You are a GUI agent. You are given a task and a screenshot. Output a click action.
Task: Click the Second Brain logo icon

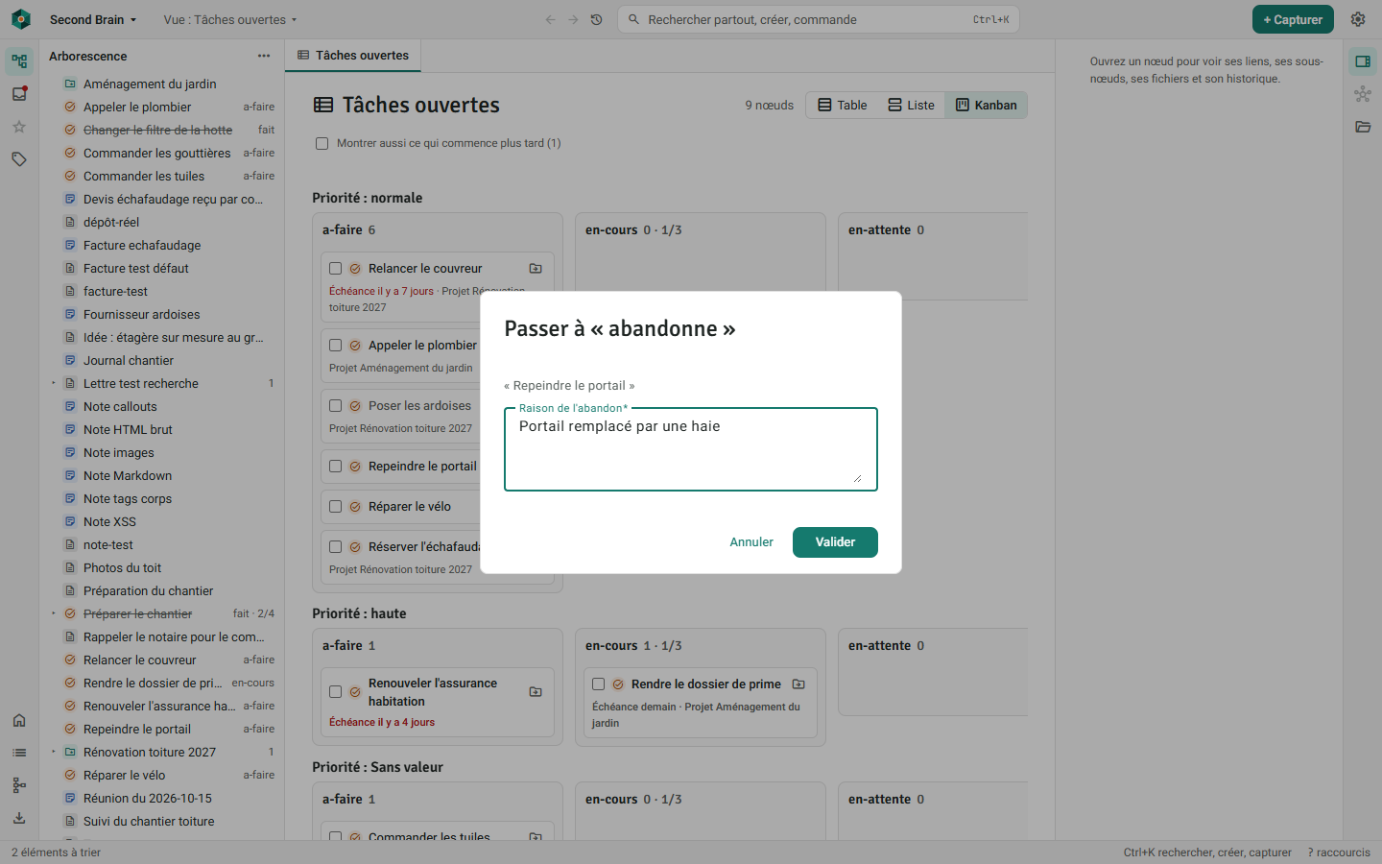point(21,19)
